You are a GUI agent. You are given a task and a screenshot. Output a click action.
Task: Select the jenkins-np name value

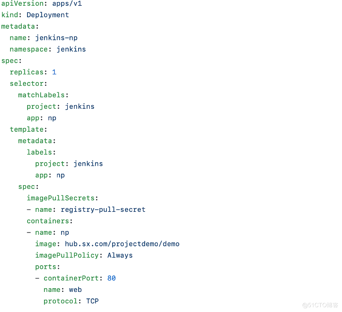tap(56, 38)
